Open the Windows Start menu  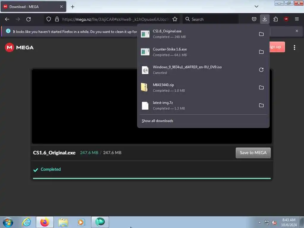[8, 222]
